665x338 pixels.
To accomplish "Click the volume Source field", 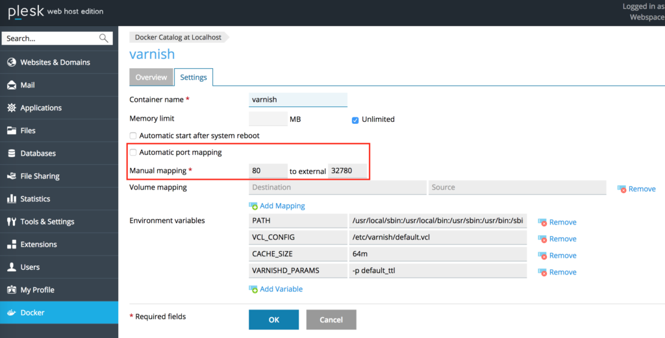I will coord(518,187).
